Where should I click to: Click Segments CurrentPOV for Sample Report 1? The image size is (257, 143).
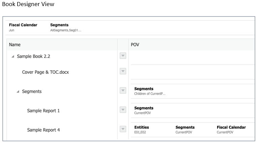click(144, 110)
